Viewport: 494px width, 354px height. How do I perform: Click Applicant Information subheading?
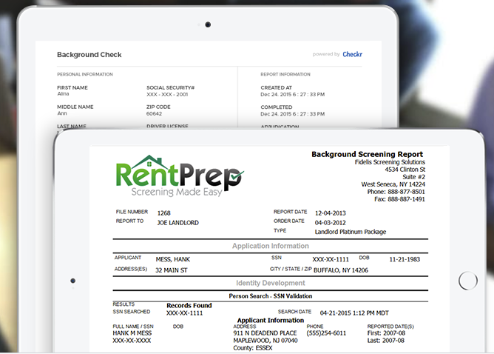271,320
